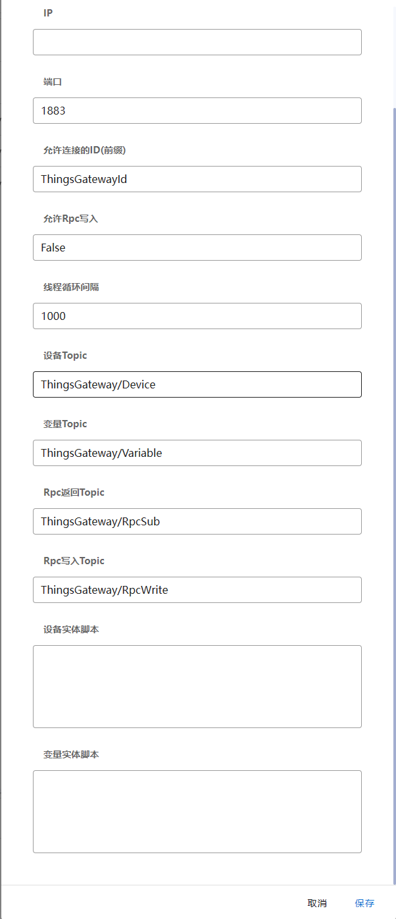The image size is (396, 919).
Task: Click the 设备Topic label text
Action: coord(65,355)
